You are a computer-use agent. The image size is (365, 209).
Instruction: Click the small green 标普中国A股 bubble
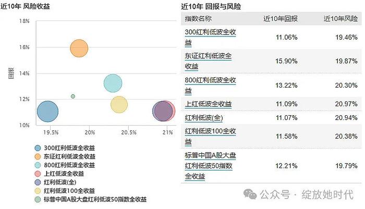73,96
